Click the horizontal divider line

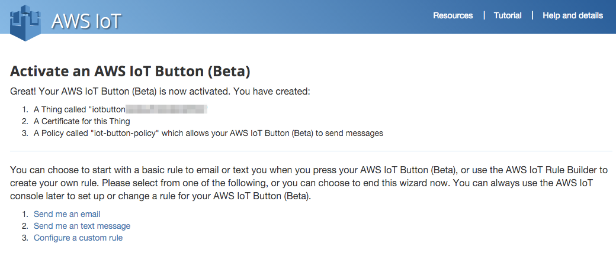tap(308, 151)
